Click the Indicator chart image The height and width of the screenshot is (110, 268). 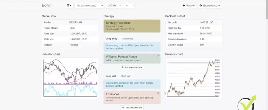pos(70,78)
